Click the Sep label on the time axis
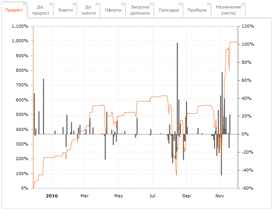This screenshot has width=273, height=210. tap(186, 196)
